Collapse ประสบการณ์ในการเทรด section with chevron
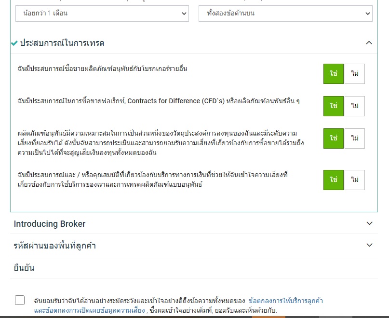The image size is (389, 318). [369, 43]
